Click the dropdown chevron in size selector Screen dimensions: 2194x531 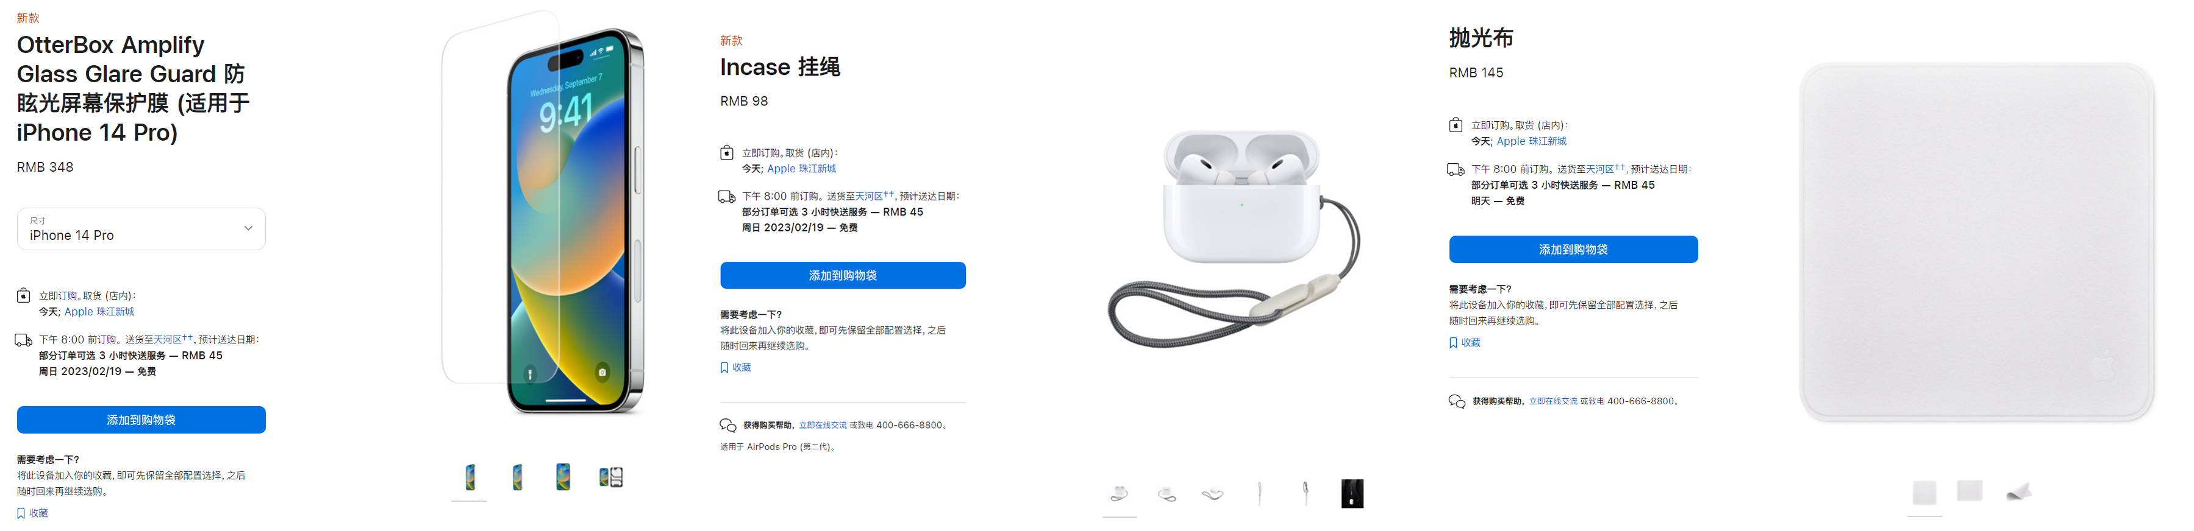click(x=248, y=229)
